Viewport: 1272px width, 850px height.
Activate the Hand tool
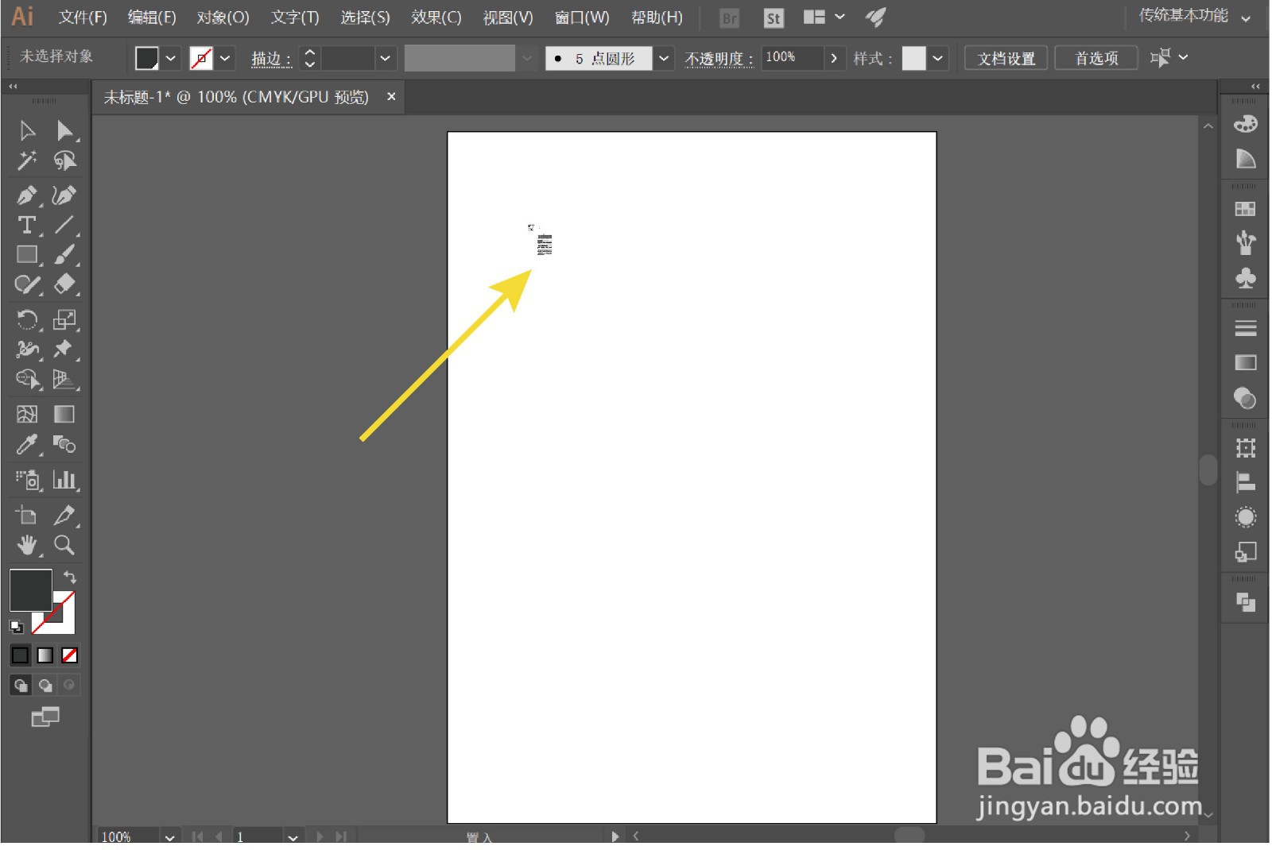(x=27, y=545)
